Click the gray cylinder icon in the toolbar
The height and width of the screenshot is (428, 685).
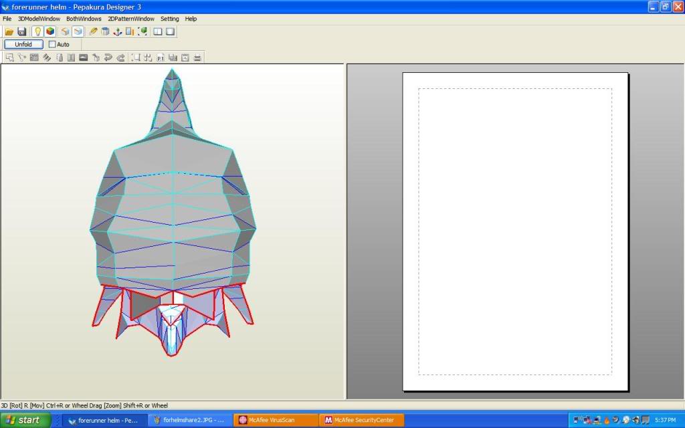point(105,31)
